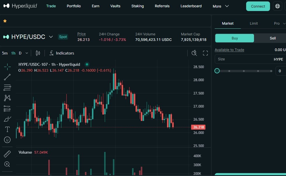Open the Vaults page
The image size is (286, 176).
[115, 6]
